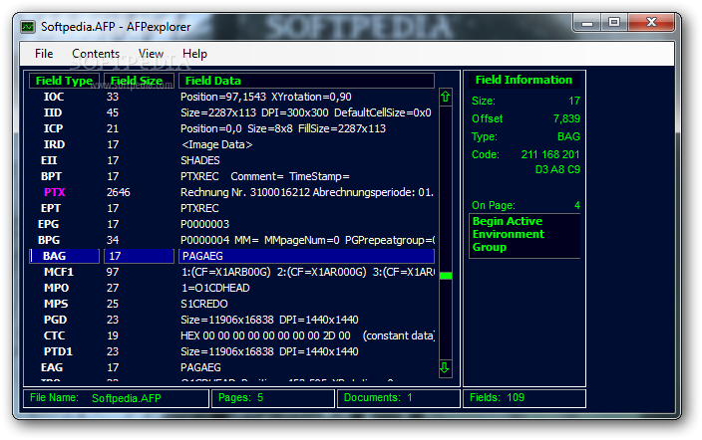This screenshot has height=440, width=702.
Task: Select the BPG field row
Action: [x=232, y=240]
